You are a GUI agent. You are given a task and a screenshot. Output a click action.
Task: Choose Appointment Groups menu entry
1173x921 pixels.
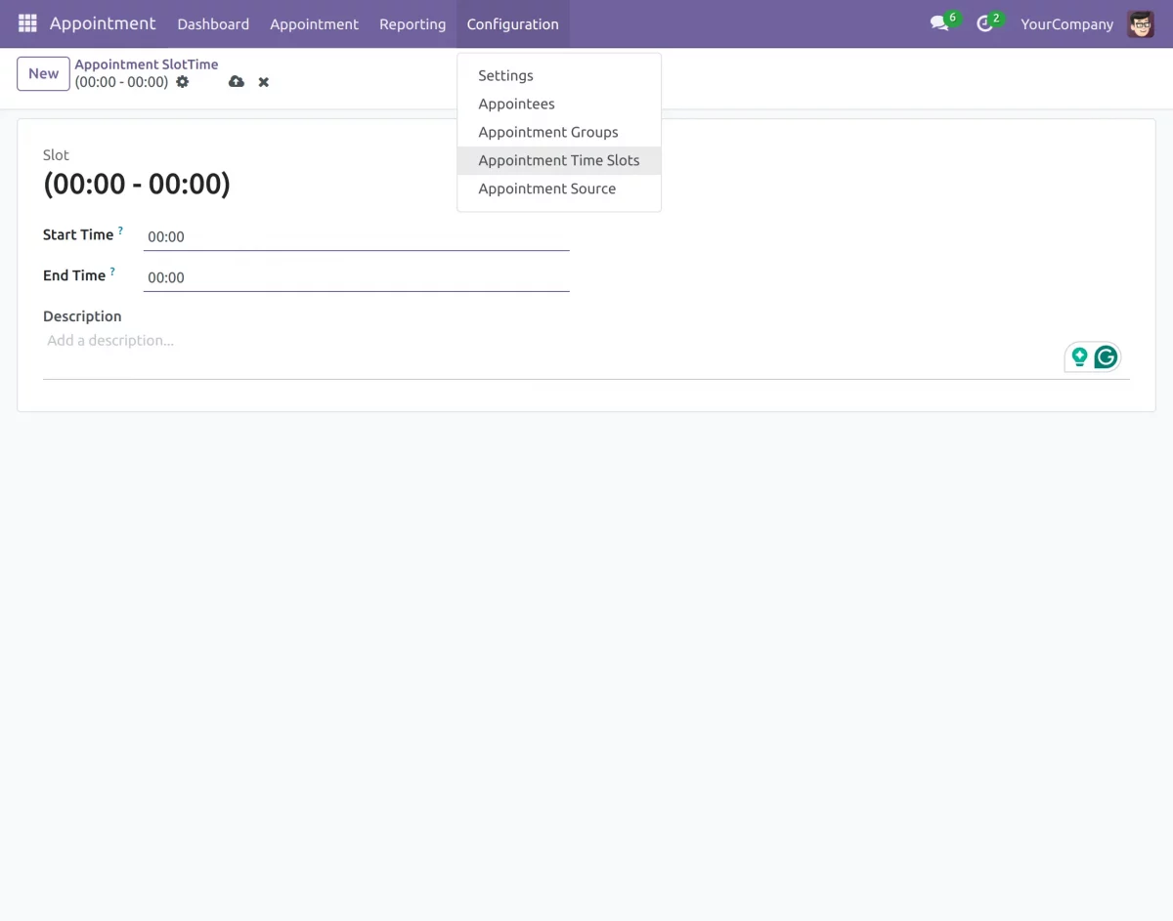pyautogui.click(x=547, y=132)
